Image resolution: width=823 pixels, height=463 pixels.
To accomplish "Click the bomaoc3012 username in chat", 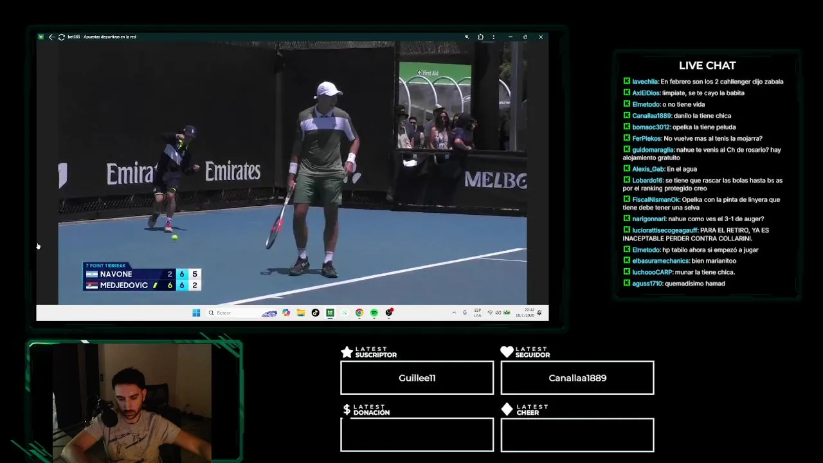I will coord(651,127).
